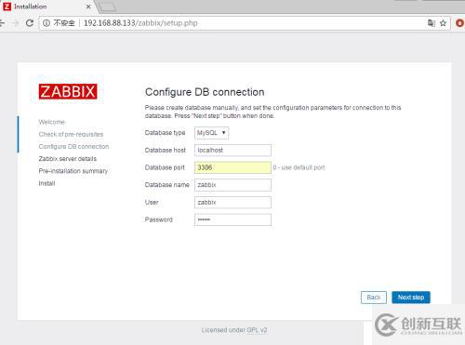The width and height of the screenshot is (465, 345).
Task: Click the Next step button
Action: (x=411, y=298)
